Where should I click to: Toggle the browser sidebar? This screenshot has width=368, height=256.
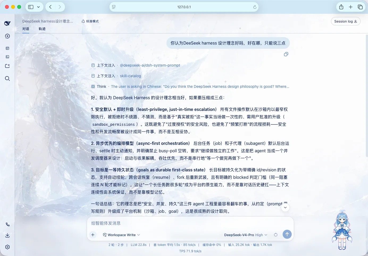(31, 7)
